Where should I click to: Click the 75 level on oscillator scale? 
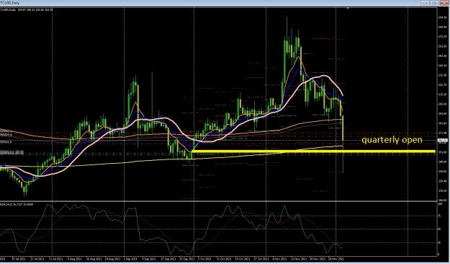click(440, 216)
